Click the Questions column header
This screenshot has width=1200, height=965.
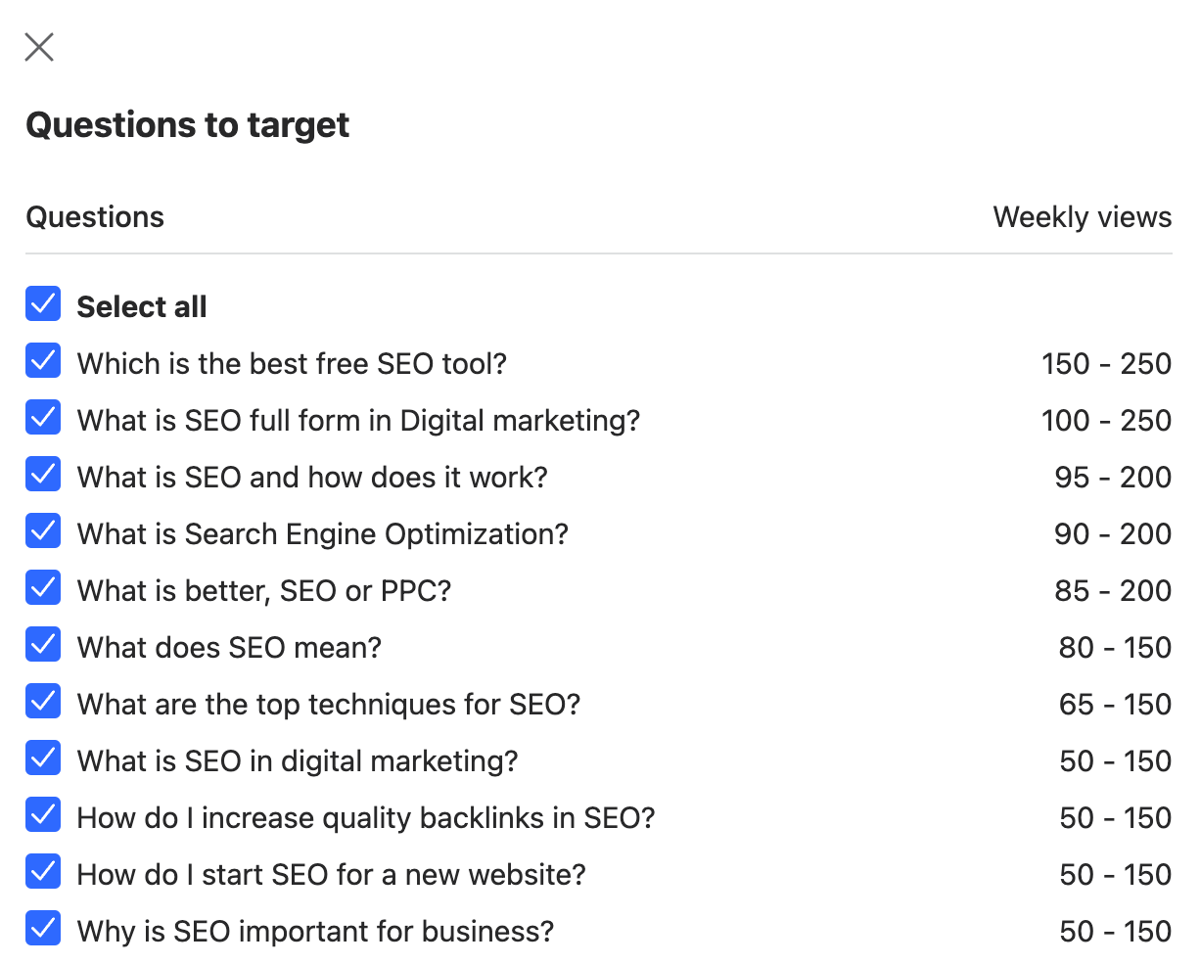[x=95, y=216]
